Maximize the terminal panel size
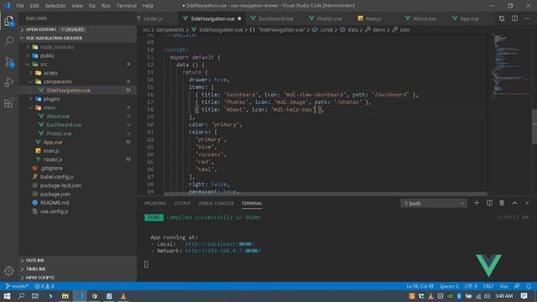The image size is (537, 302). click(x=514, y=203)
